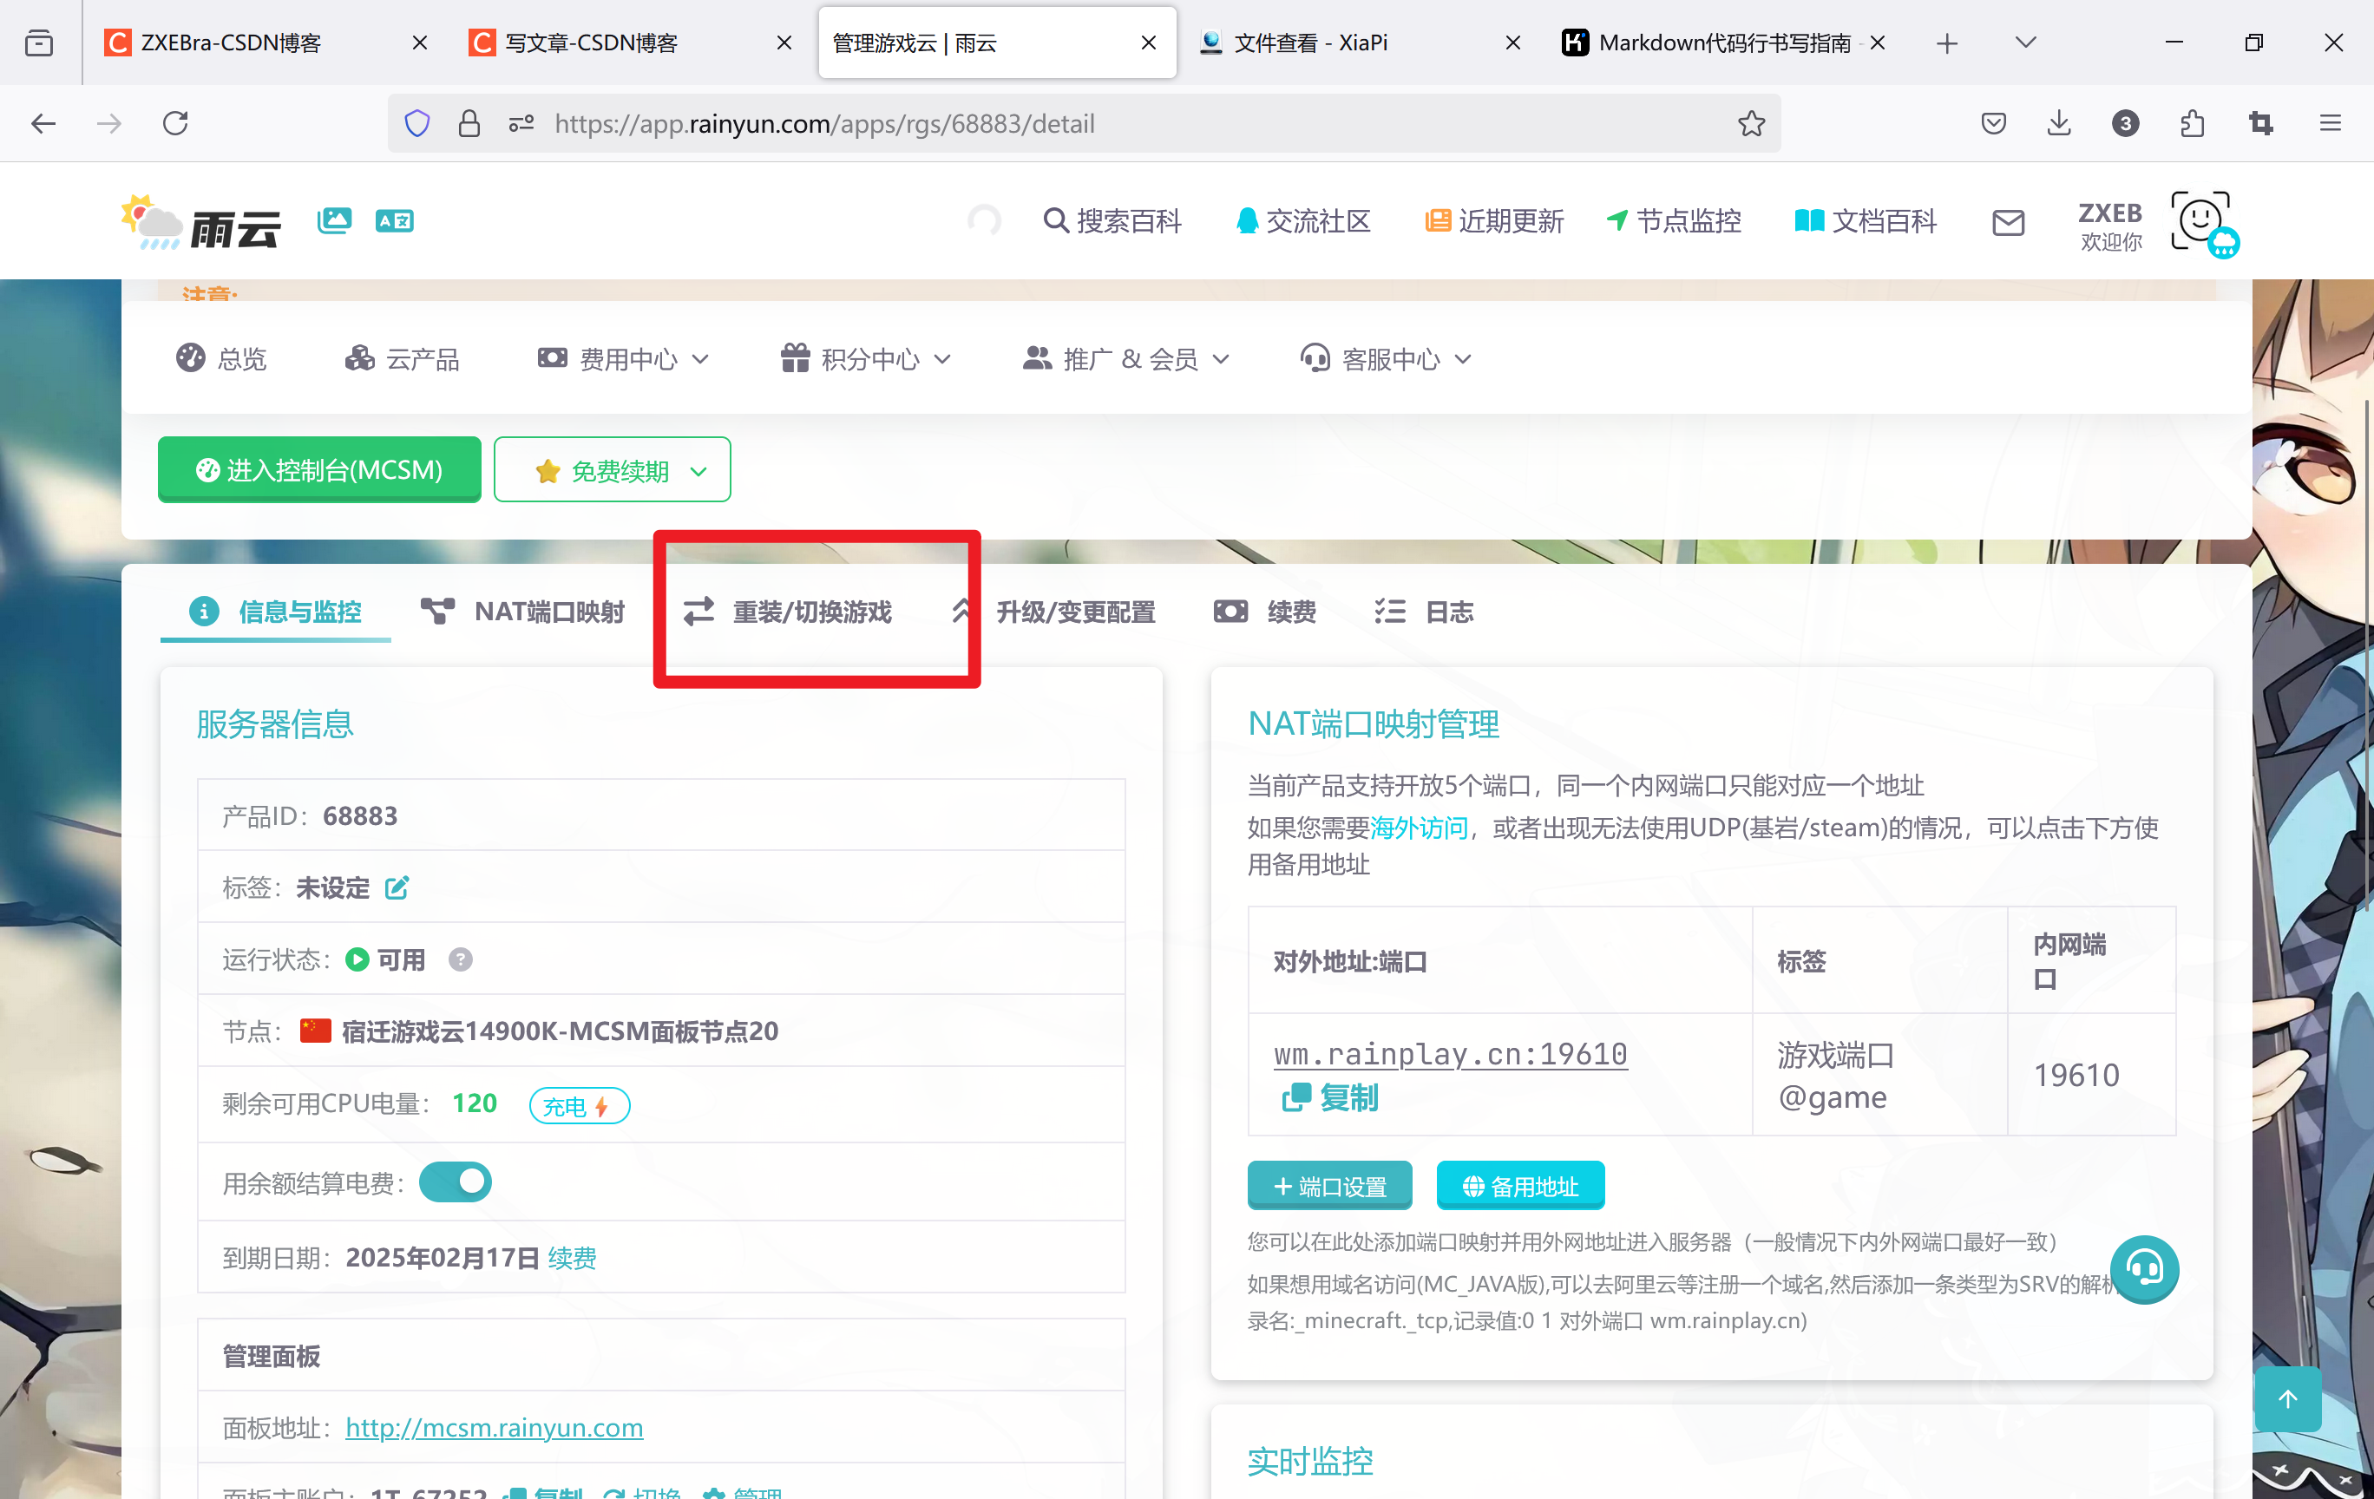Screen dimensions: 2374x1499
Task: Click the edit icon next to 标签 未设定
Action: coord(397,887)
